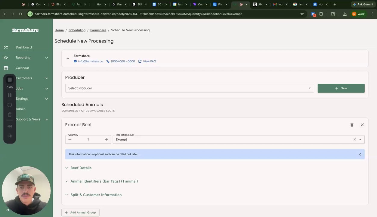The image size is (377, 217).
Task: Click the stop recording square button
Action: pos(10,80)
